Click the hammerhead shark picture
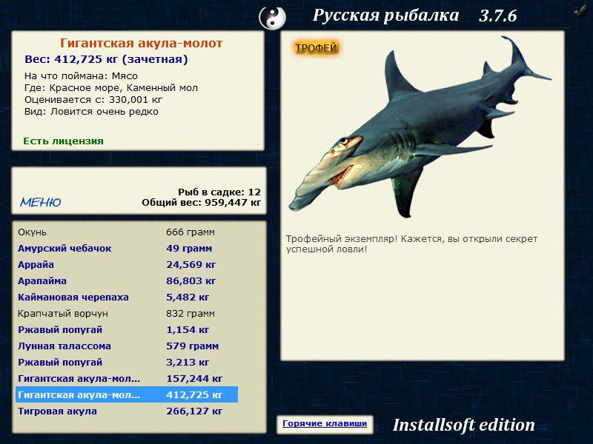 [x=419, y=127]
